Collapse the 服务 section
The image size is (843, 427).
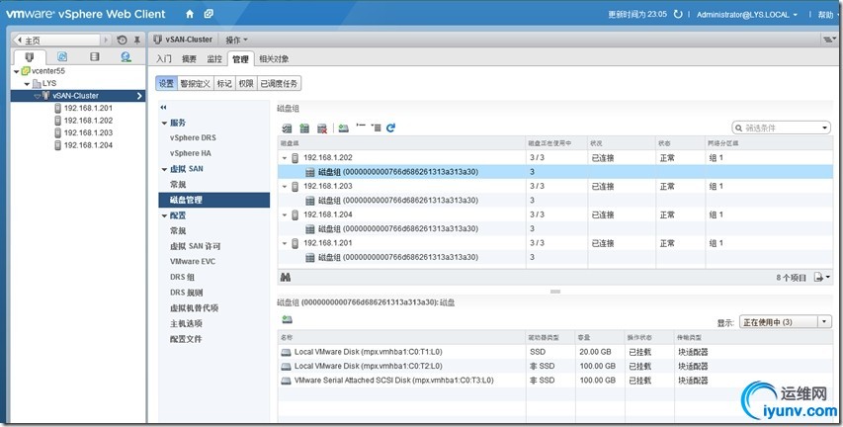[164, 124]
